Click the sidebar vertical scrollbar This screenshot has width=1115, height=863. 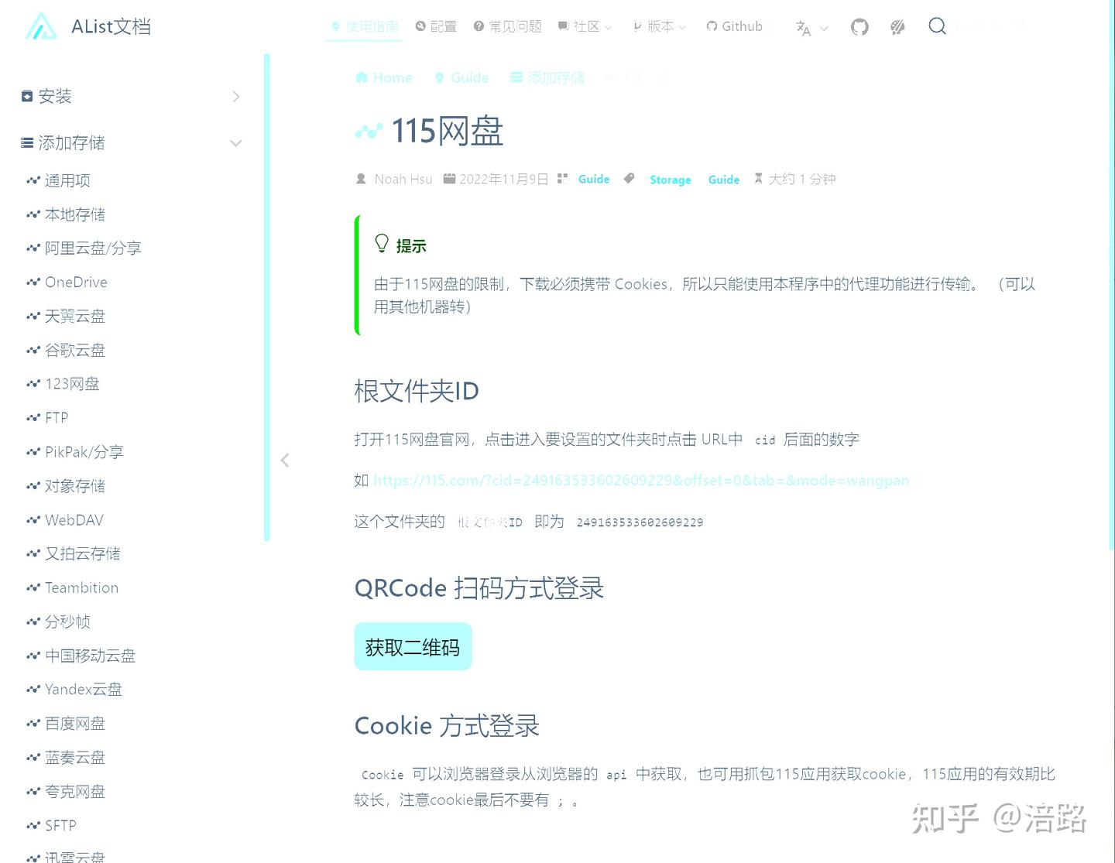pyautogui.click(x=267, y=297)
